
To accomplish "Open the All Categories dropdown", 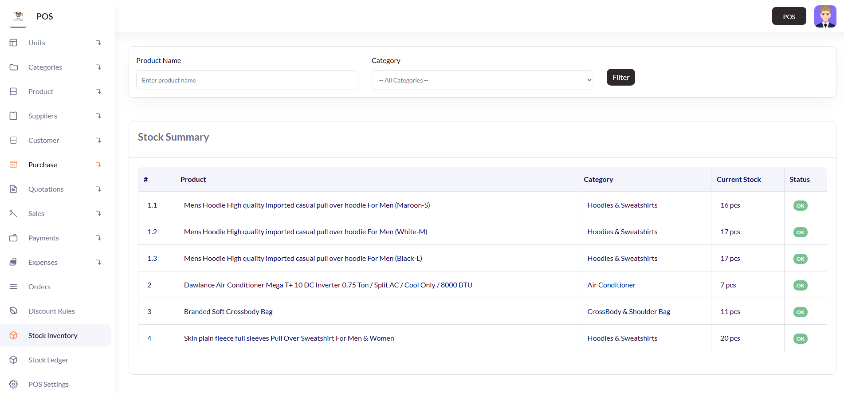I will [482, 80].
